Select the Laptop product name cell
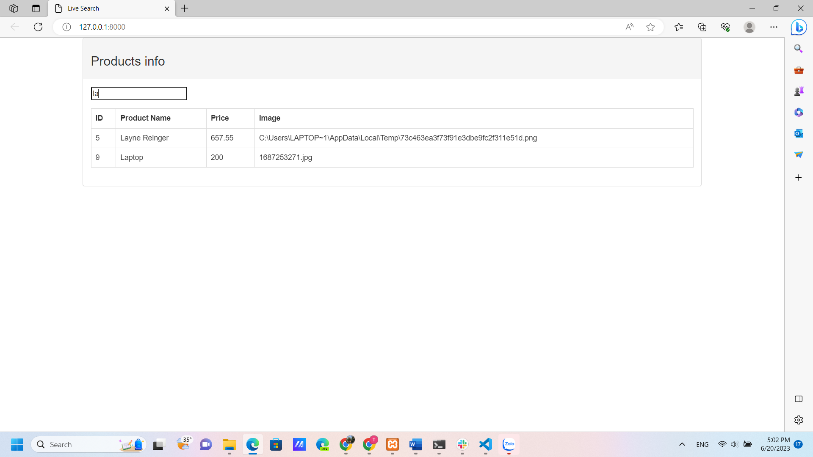 [x=161, y=157]
